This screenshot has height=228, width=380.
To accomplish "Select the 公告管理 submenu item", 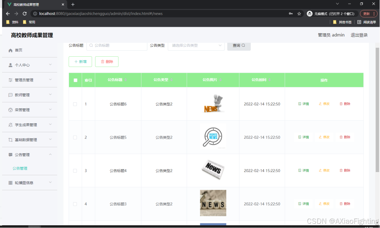I will (20, 168).
